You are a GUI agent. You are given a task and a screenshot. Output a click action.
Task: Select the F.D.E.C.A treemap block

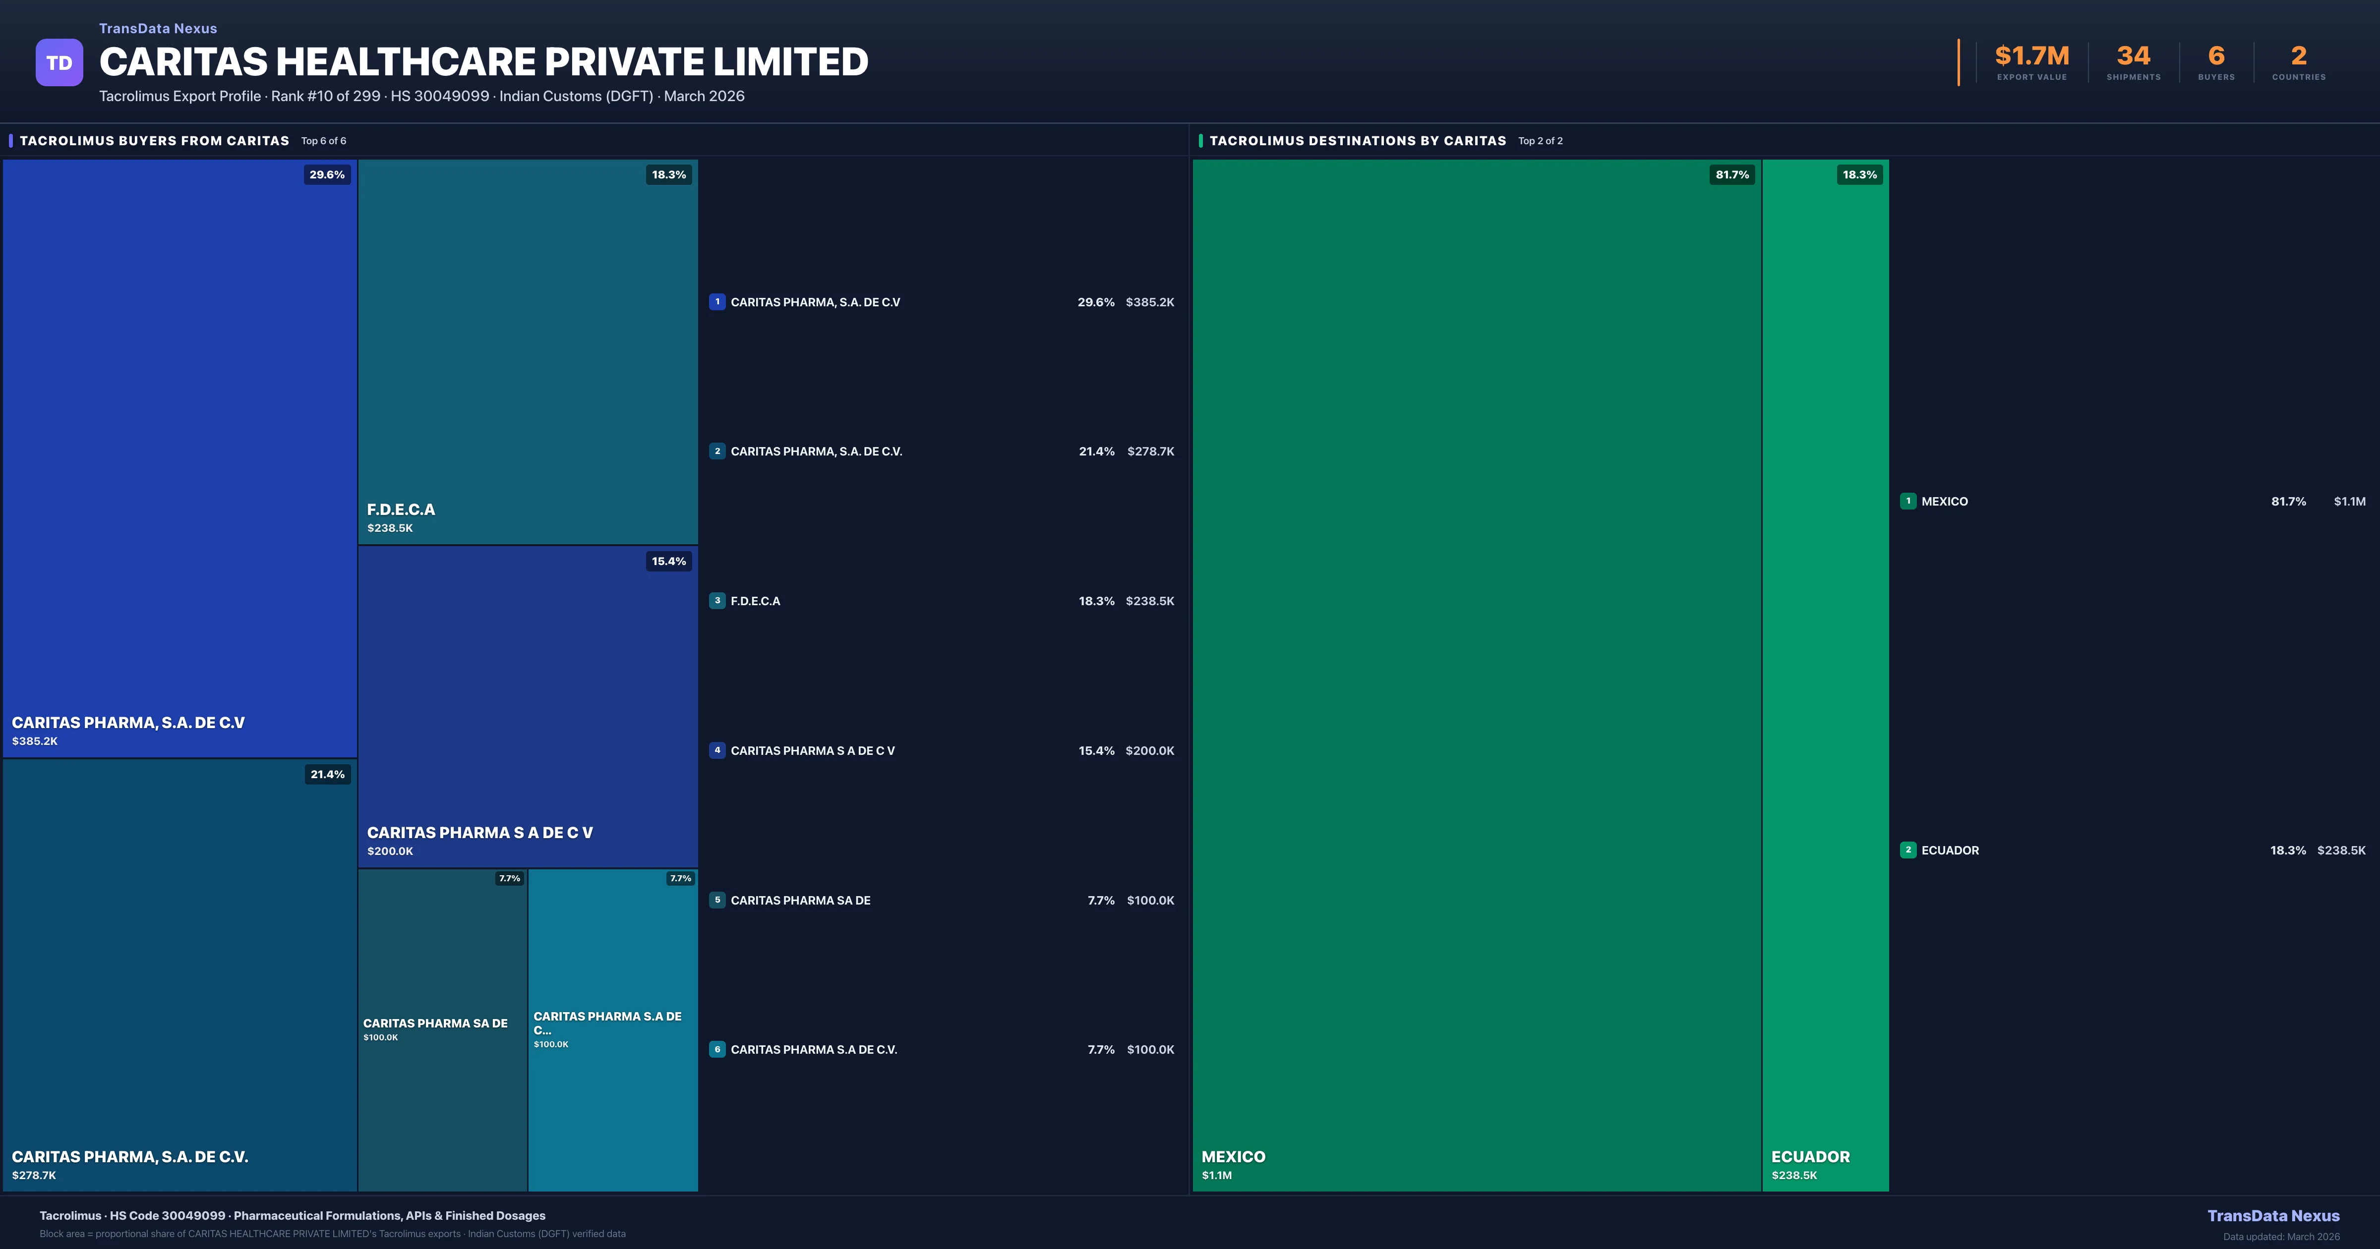click(x=528, y=351)
